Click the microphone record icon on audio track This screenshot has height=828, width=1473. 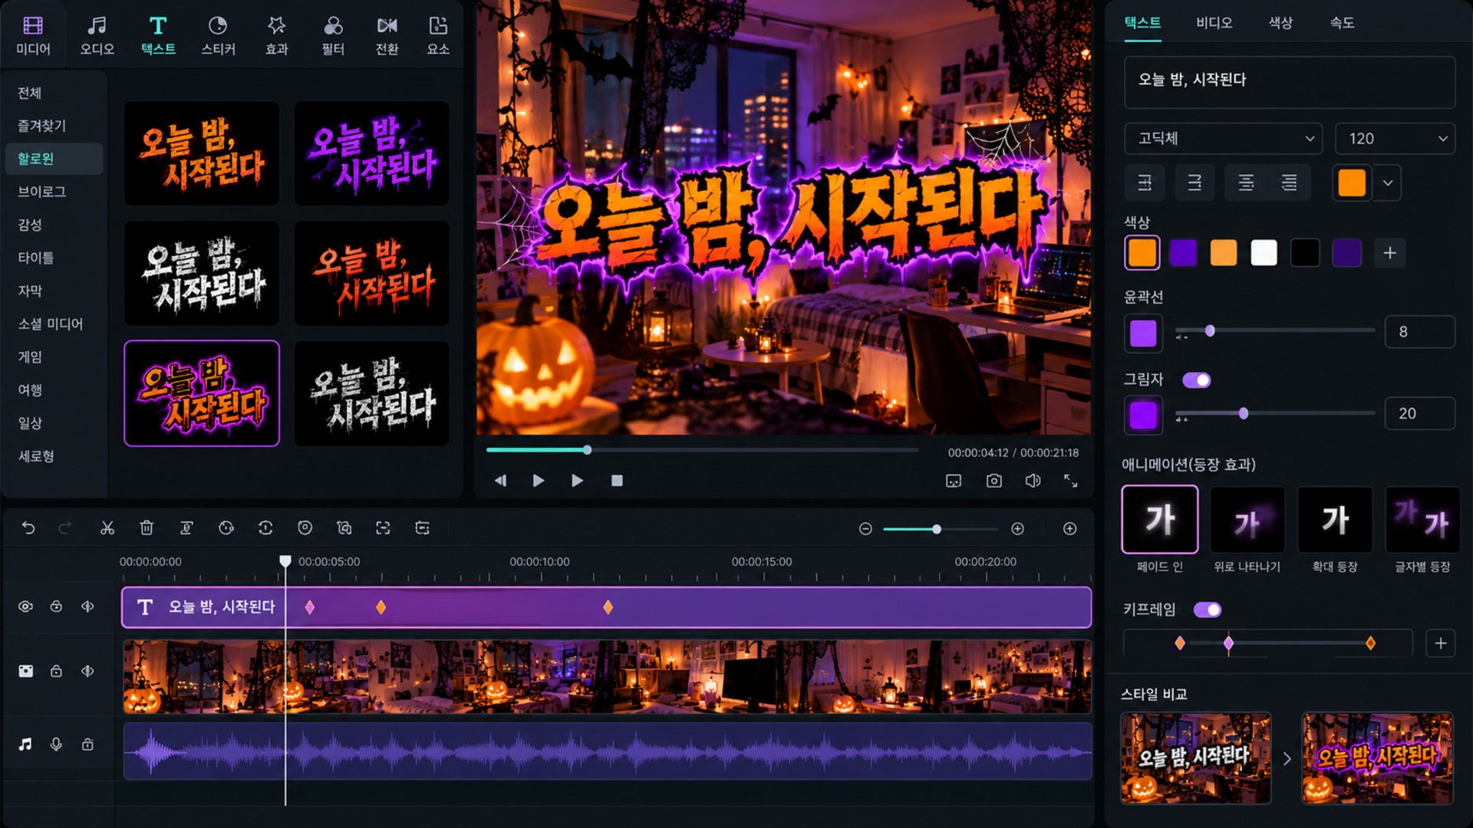click(56, 744)
